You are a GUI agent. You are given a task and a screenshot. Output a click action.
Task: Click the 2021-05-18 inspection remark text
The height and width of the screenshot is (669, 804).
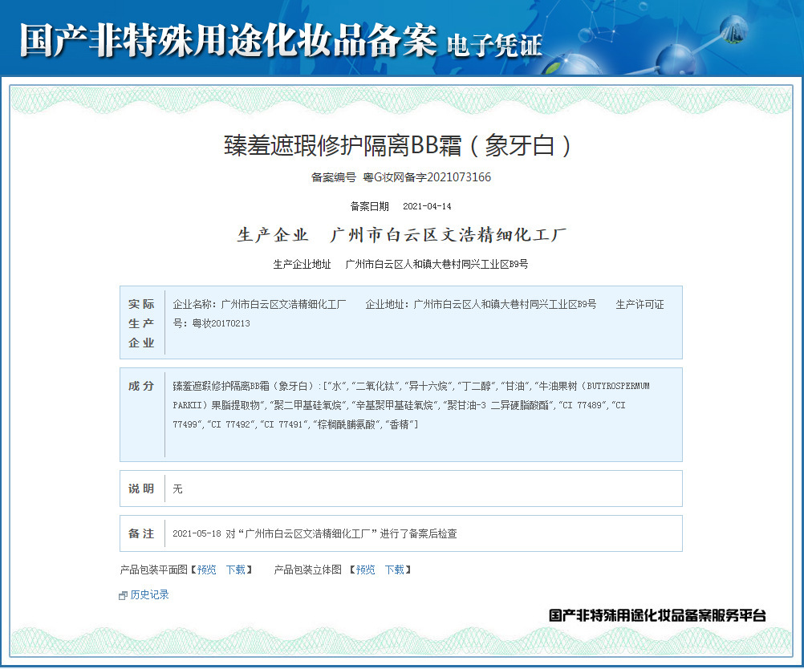[x=315, y=533]
